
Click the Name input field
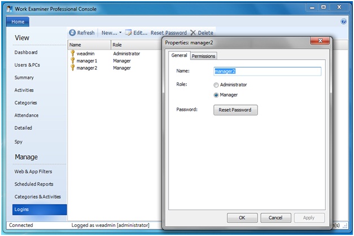coord(267,71)
